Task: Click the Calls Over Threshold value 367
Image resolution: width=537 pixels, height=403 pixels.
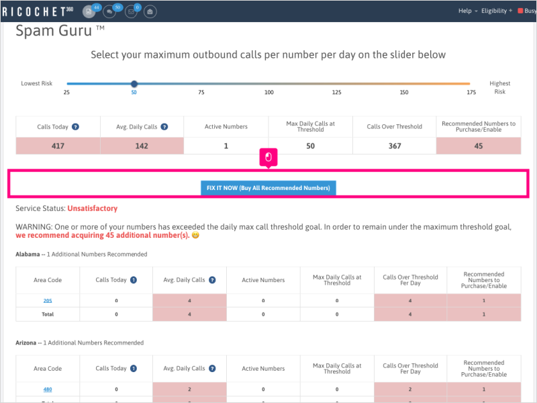Action: pos(395,146)
